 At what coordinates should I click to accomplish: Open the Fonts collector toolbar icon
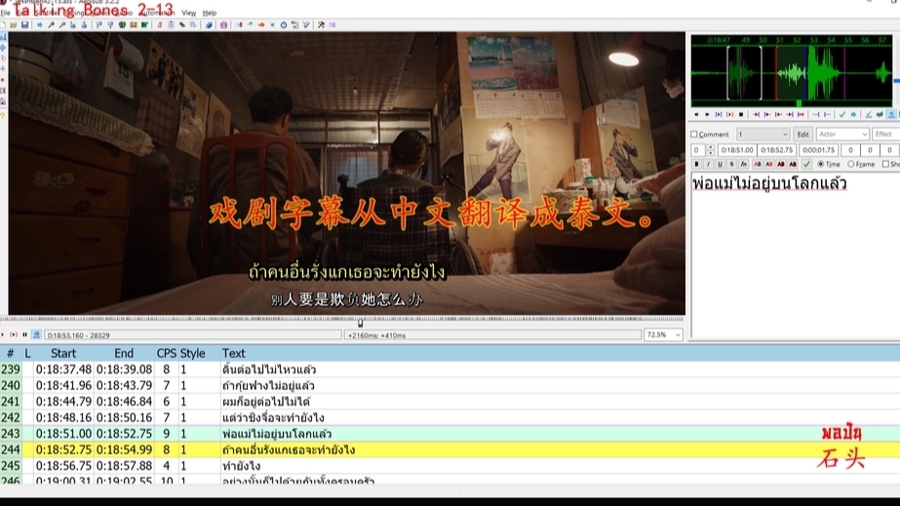(193, 24)
